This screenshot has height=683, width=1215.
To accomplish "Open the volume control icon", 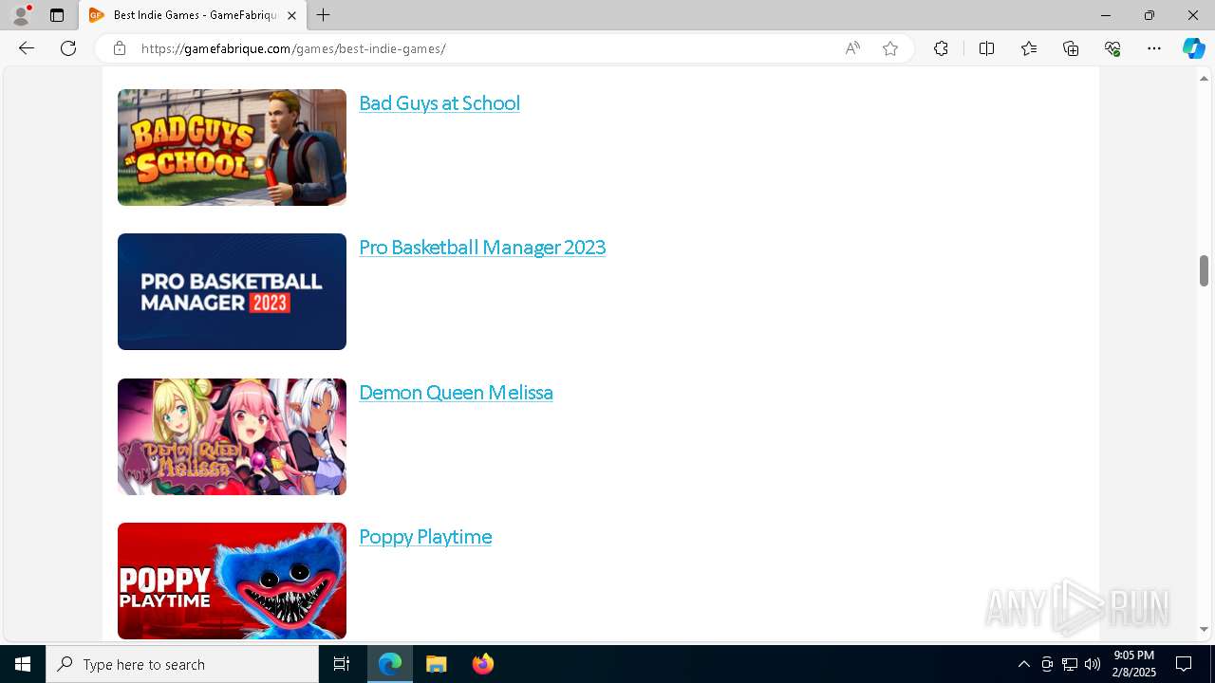I will [1093, 664].
